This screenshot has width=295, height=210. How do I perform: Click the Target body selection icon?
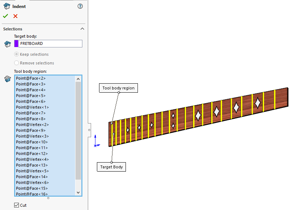click(x=8, y=43)
